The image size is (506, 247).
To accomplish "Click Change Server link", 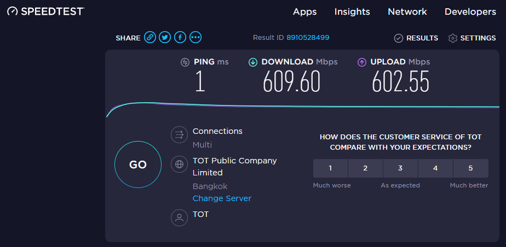I will tap(222, 198).
